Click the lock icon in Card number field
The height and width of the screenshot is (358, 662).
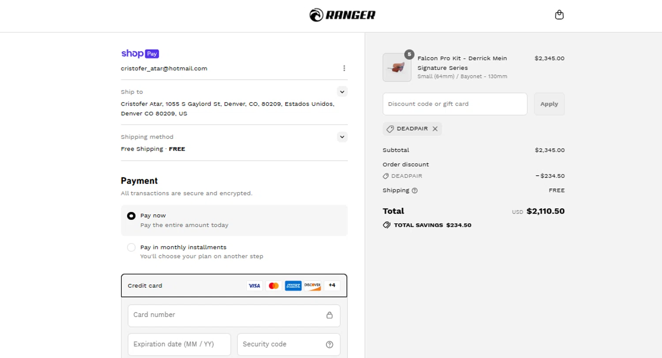[x=329, y=315]
